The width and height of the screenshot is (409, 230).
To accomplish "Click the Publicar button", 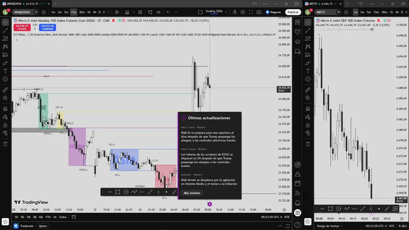I will pos(293,12).
